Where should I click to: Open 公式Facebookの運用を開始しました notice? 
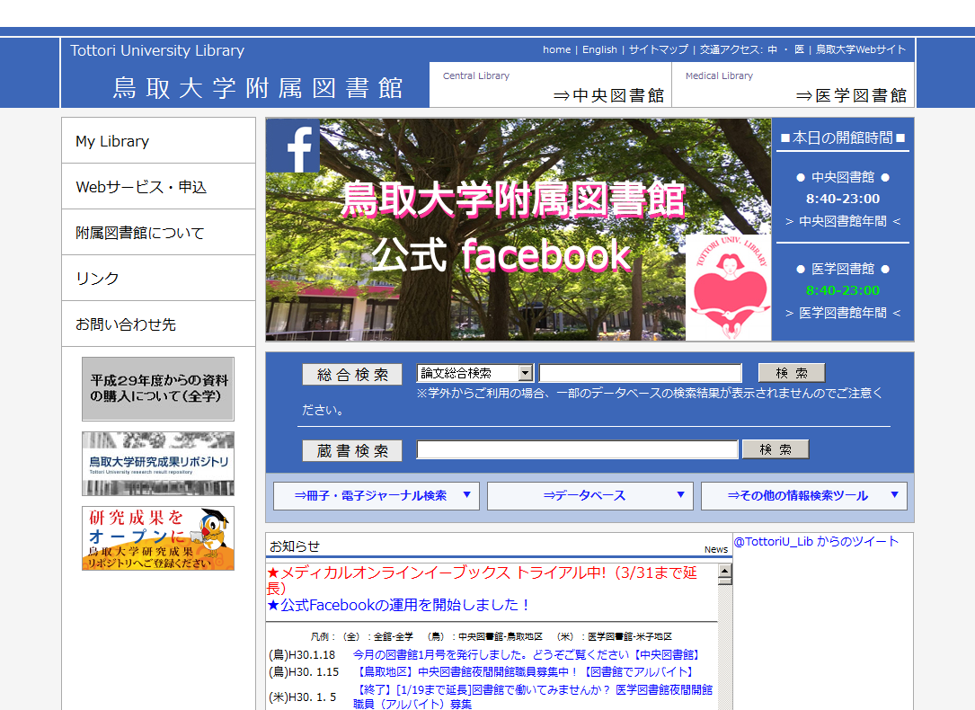pos(399,605)
